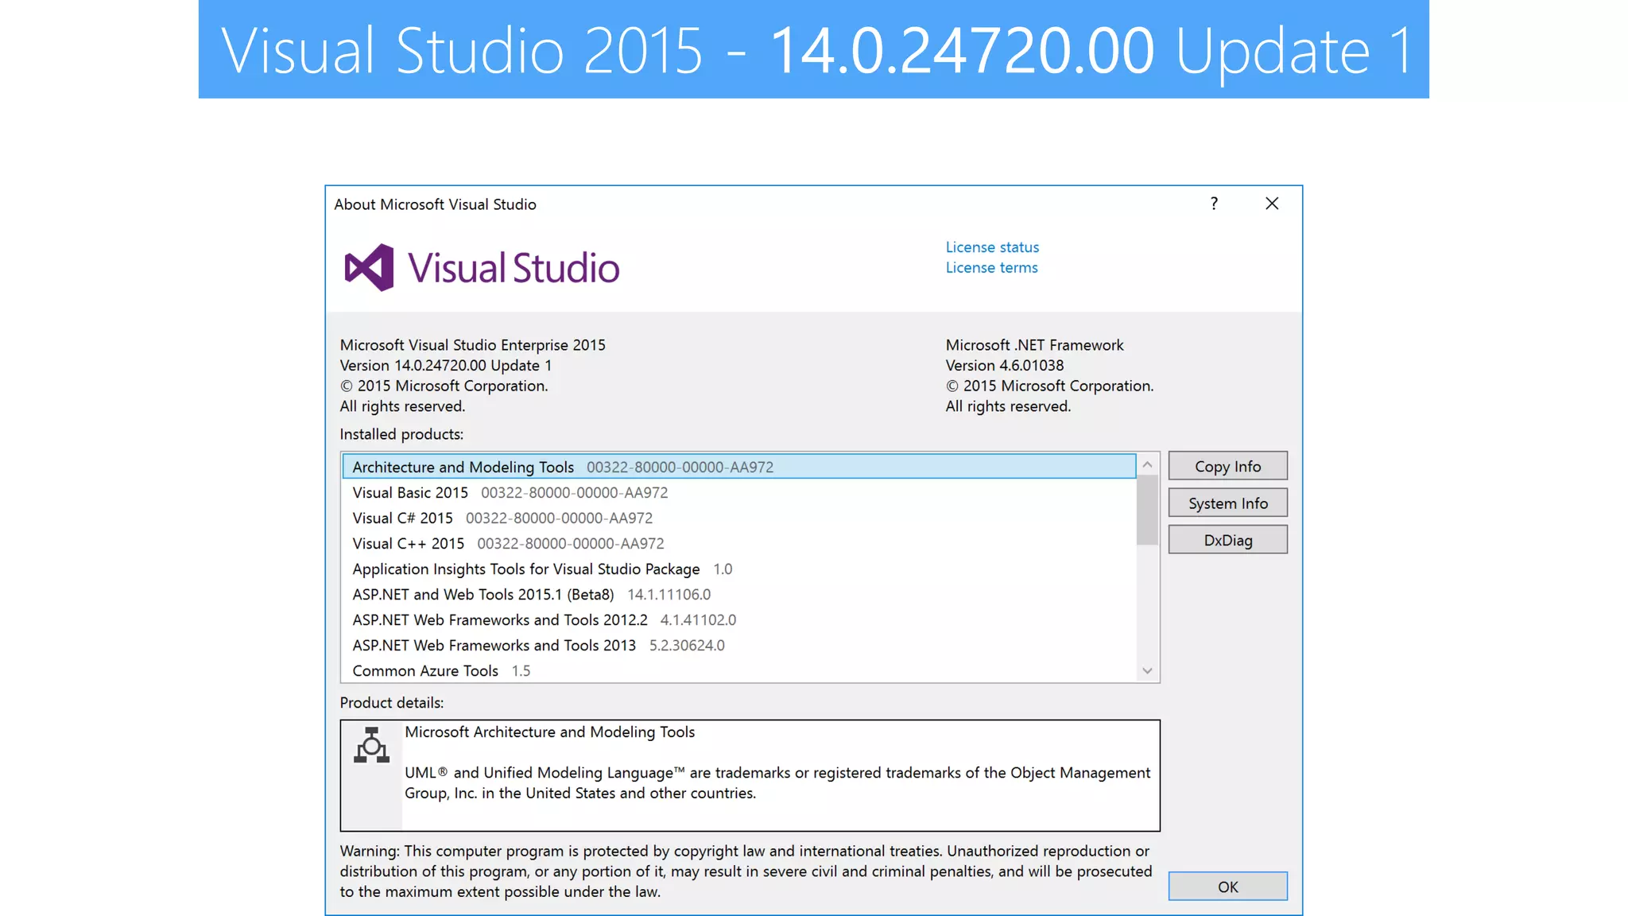
Task: Select Visual C# 2015 in the list
Action: click(x=402, y=518)
